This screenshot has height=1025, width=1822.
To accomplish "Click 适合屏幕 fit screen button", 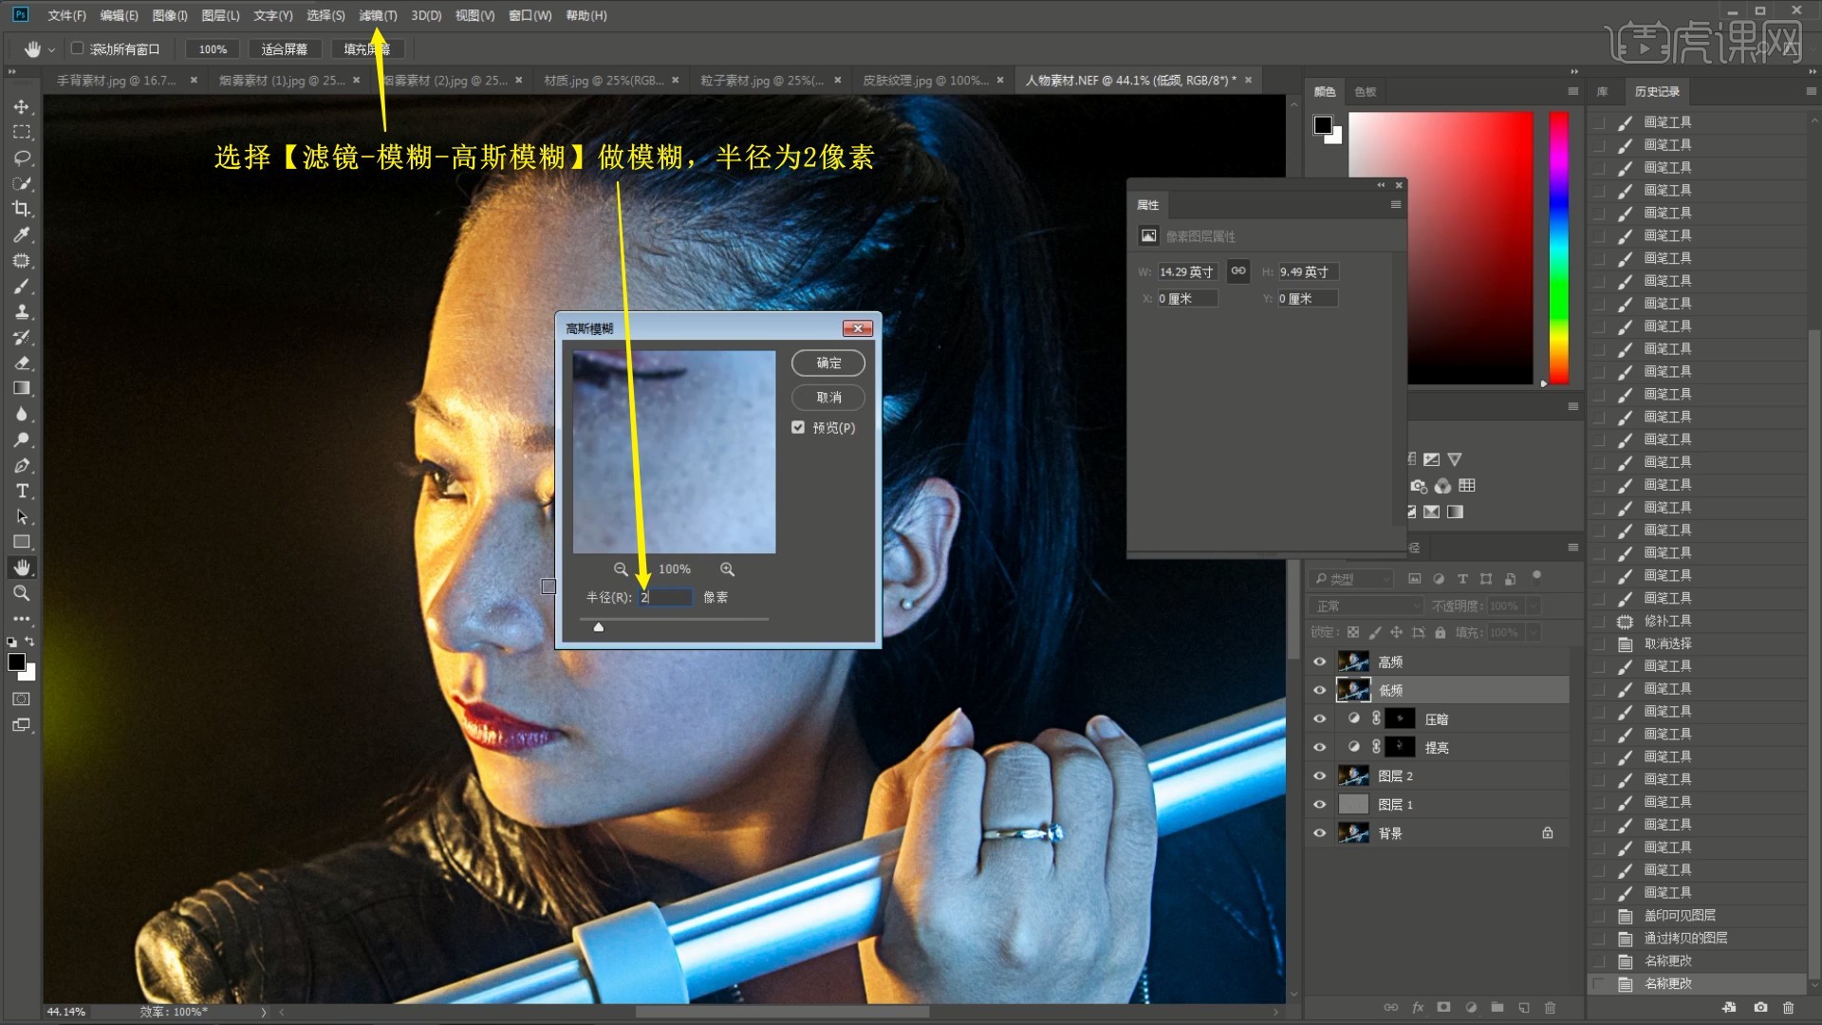I will tap(285, 49).
